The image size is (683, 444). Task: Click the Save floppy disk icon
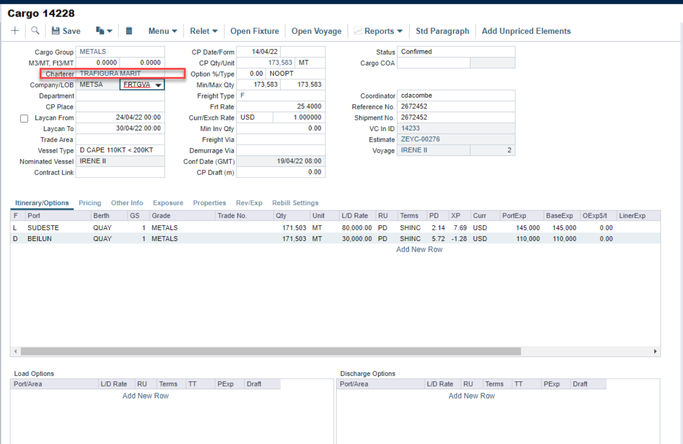pyautogui.click(x=56, y=31)
